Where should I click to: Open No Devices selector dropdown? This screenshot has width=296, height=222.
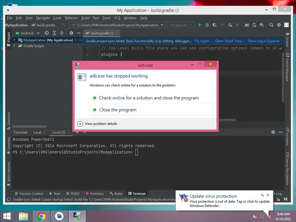coord(181,25)
